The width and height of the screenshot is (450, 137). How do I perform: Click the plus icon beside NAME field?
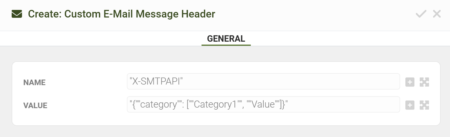(410, 82)
